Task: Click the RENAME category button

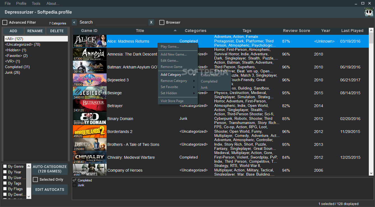Action: pyautogui.click(x=35, y=31)
